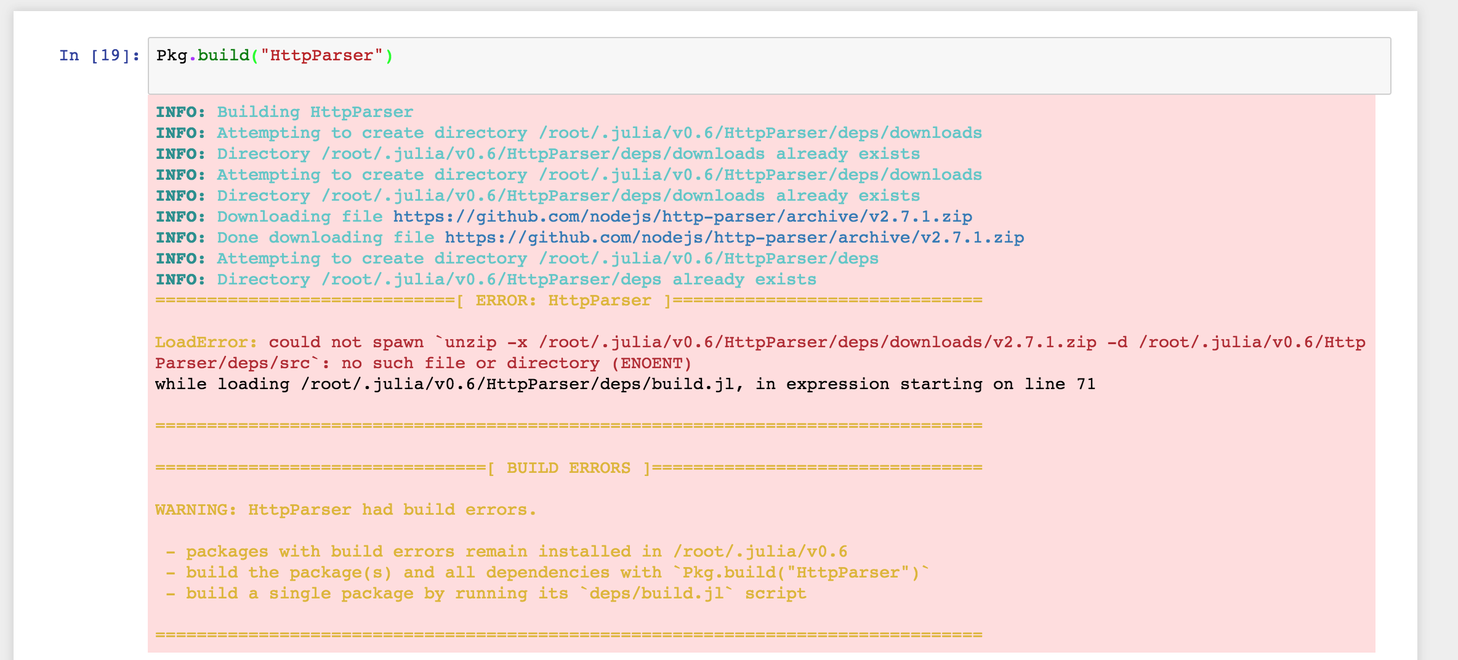Click the In [19] execution prompt

coord(97,55)
